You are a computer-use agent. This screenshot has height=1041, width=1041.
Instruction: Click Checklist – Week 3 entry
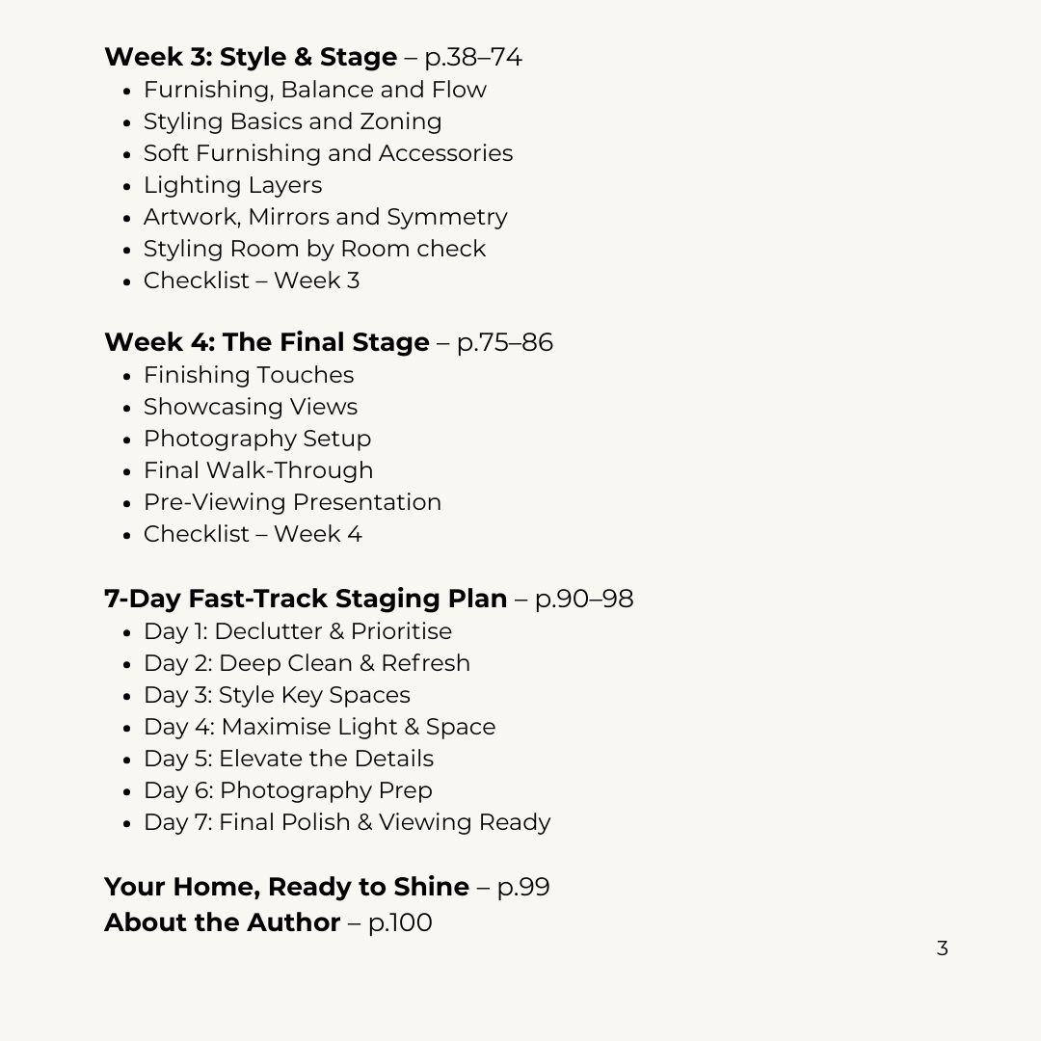[x=251, y=280]
